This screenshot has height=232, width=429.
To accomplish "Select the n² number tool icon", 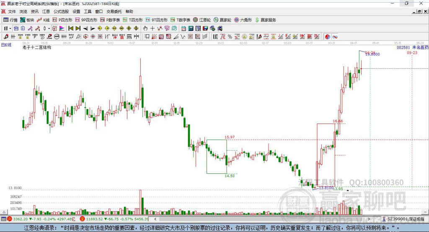I will pos(71,37).
